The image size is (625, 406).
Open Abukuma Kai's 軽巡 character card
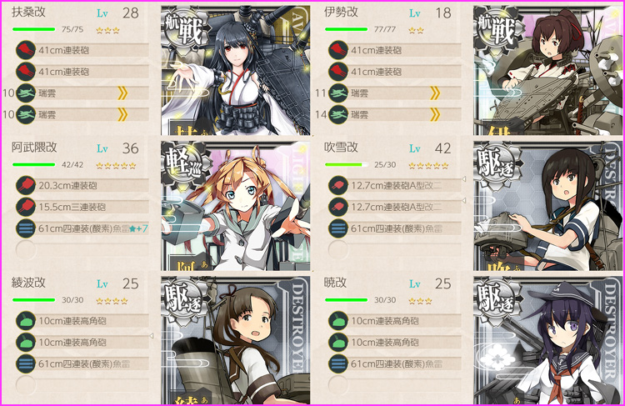tap(236, 206)
